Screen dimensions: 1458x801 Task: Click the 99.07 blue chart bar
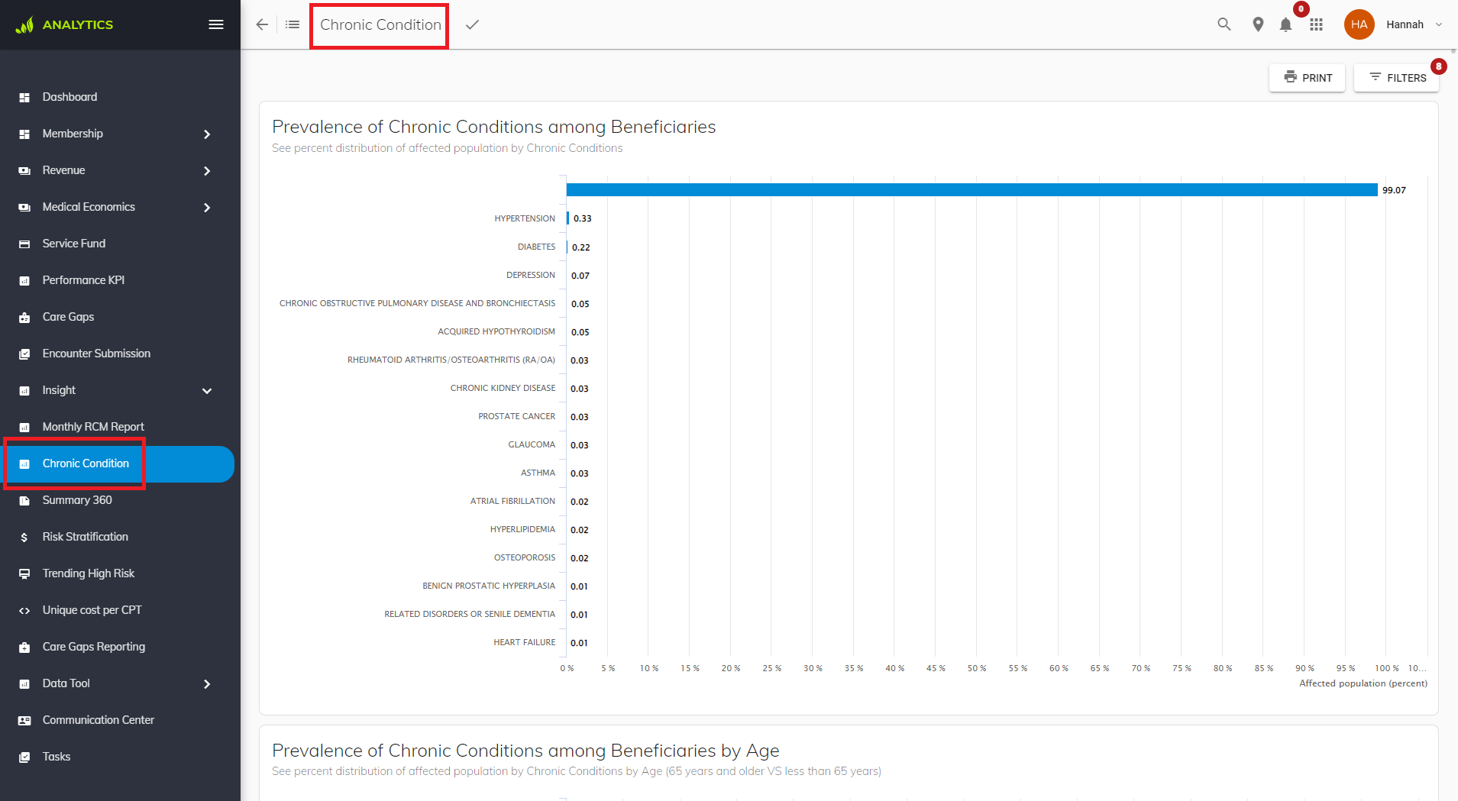coord(971,189)
